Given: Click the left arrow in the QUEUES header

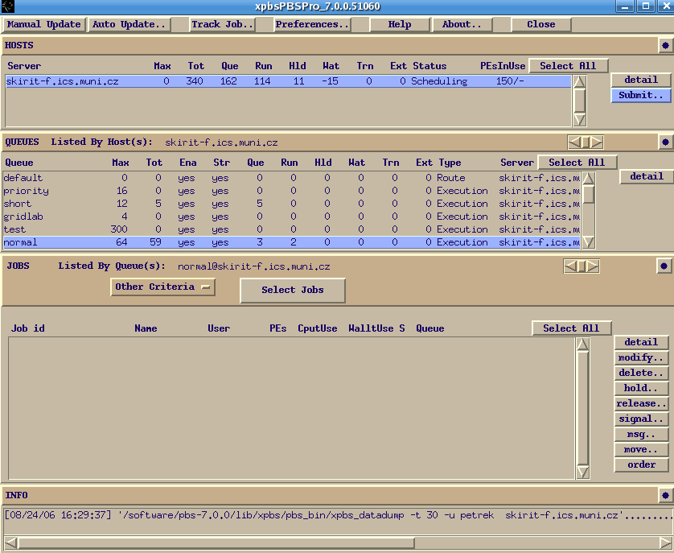Looking at the screenshot, I should (574, 142).
